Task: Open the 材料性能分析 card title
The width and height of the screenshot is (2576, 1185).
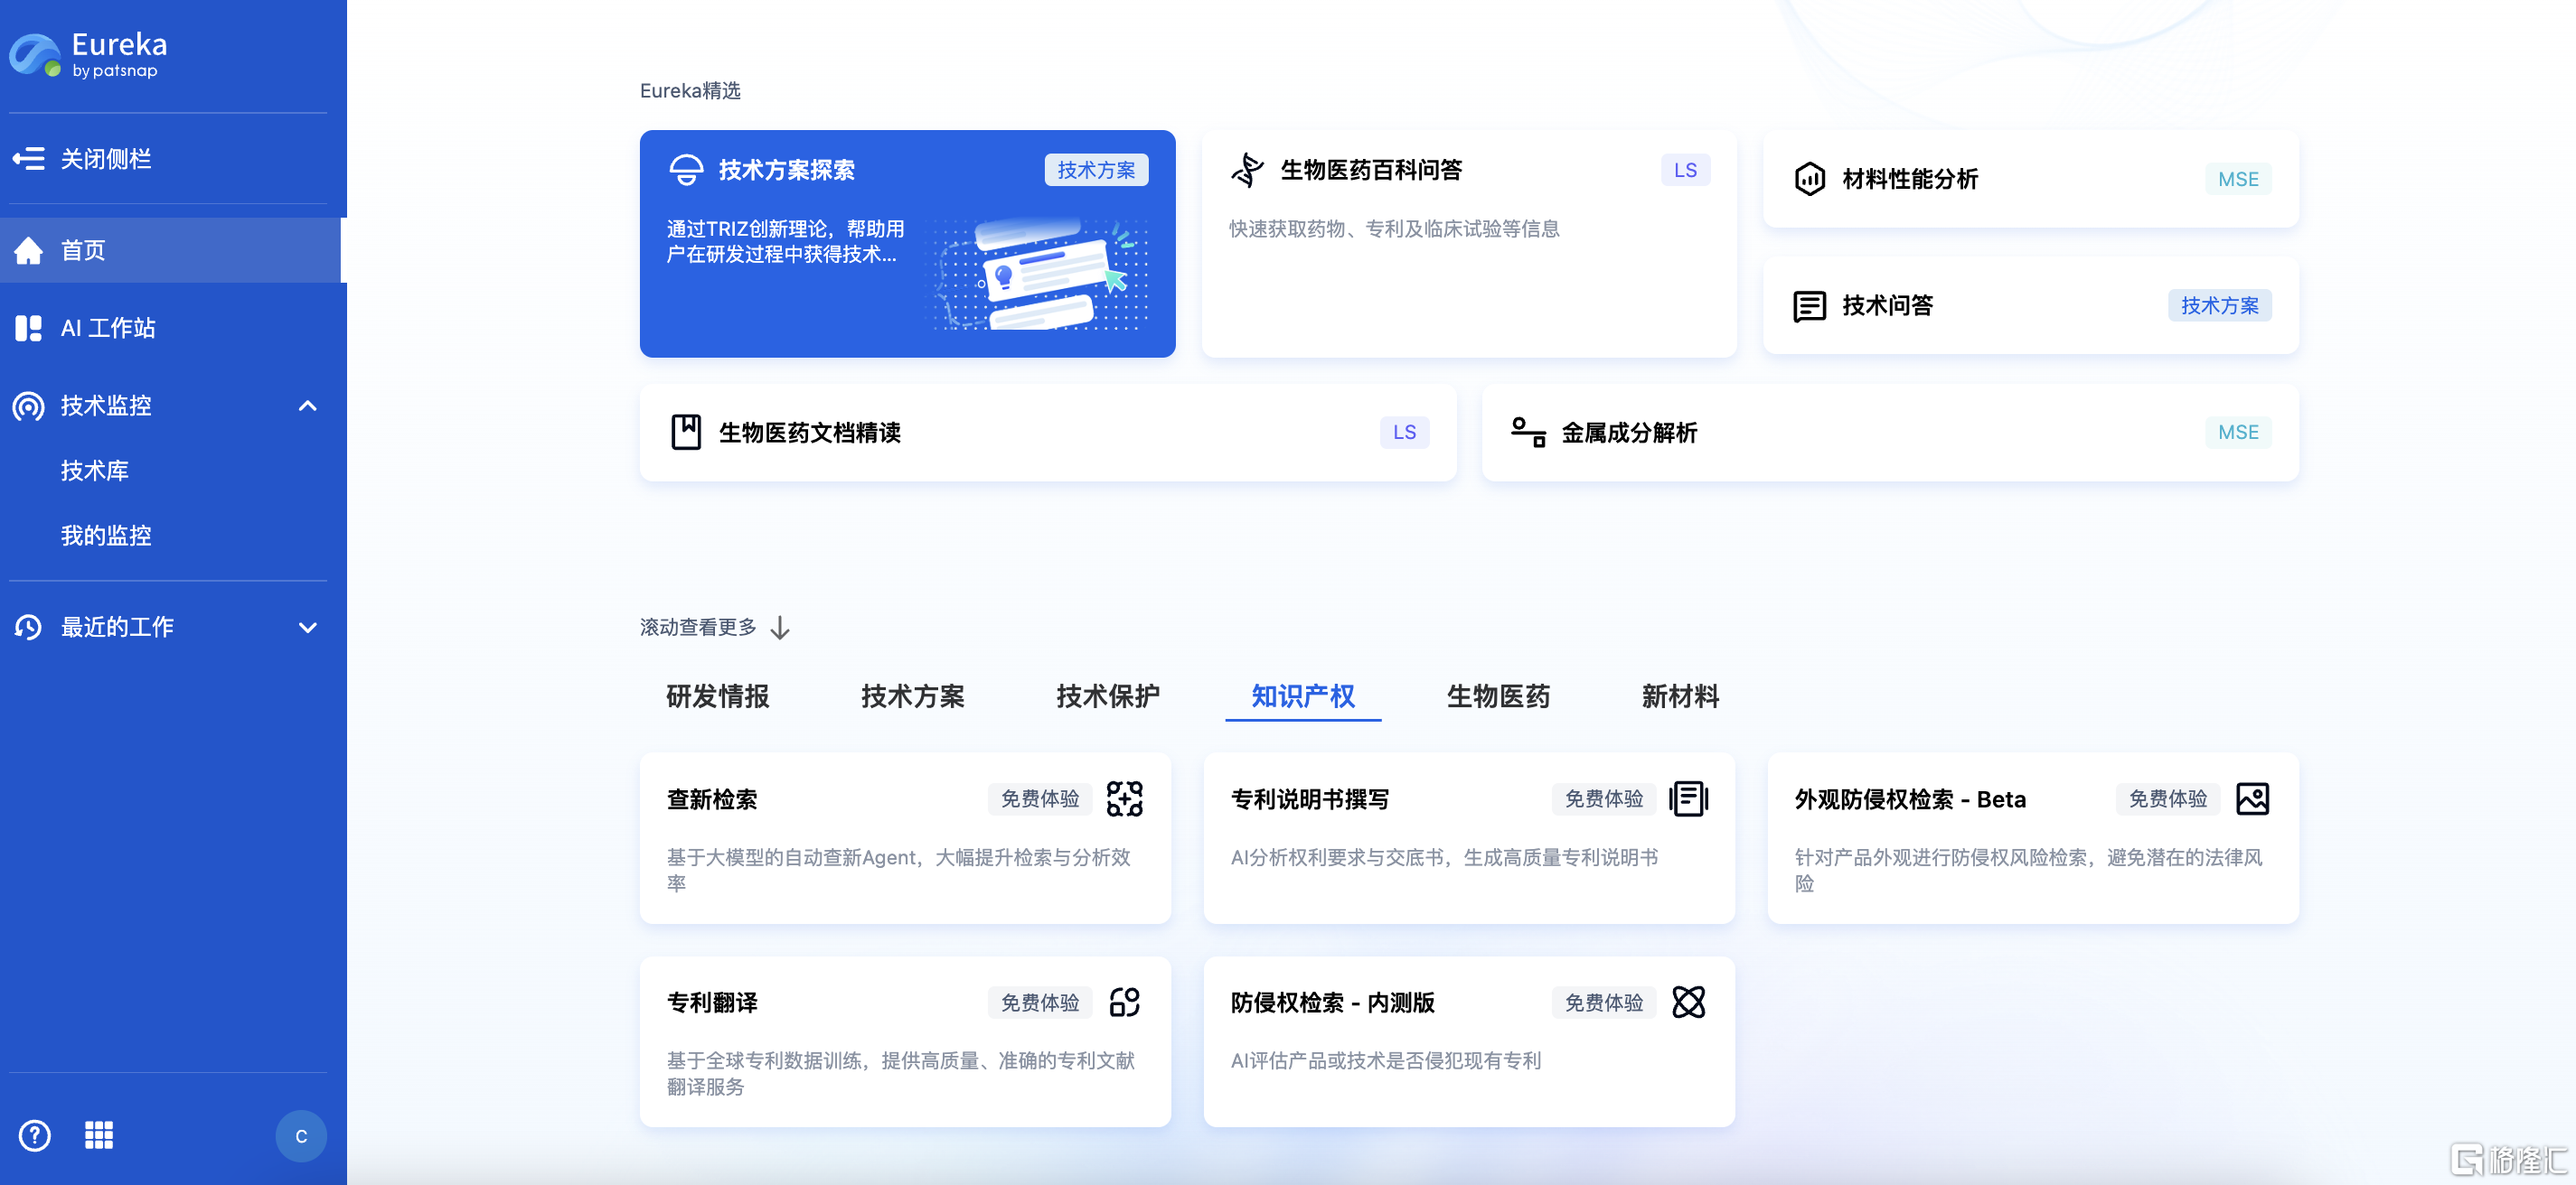Action: coord(1910,179)
